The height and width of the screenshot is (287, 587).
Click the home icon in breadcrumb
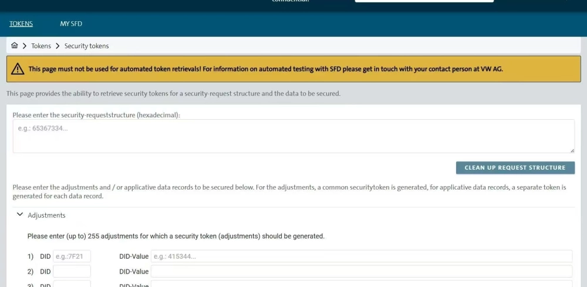(15, 46)
